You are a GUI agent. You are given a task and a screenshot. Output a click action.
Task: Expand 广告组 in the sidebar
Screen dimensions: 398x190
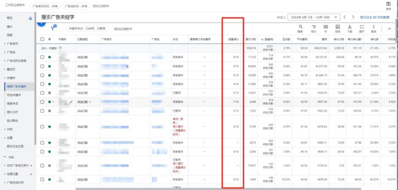pos(5,53)
